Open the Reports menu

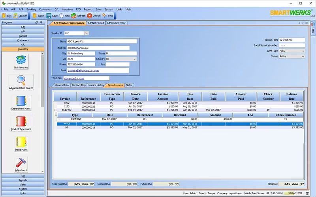click(x=88, y=9)
